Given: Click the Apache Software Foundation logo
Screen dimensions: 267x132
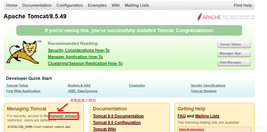Looking at the screenshot, I should coord(226,17).
